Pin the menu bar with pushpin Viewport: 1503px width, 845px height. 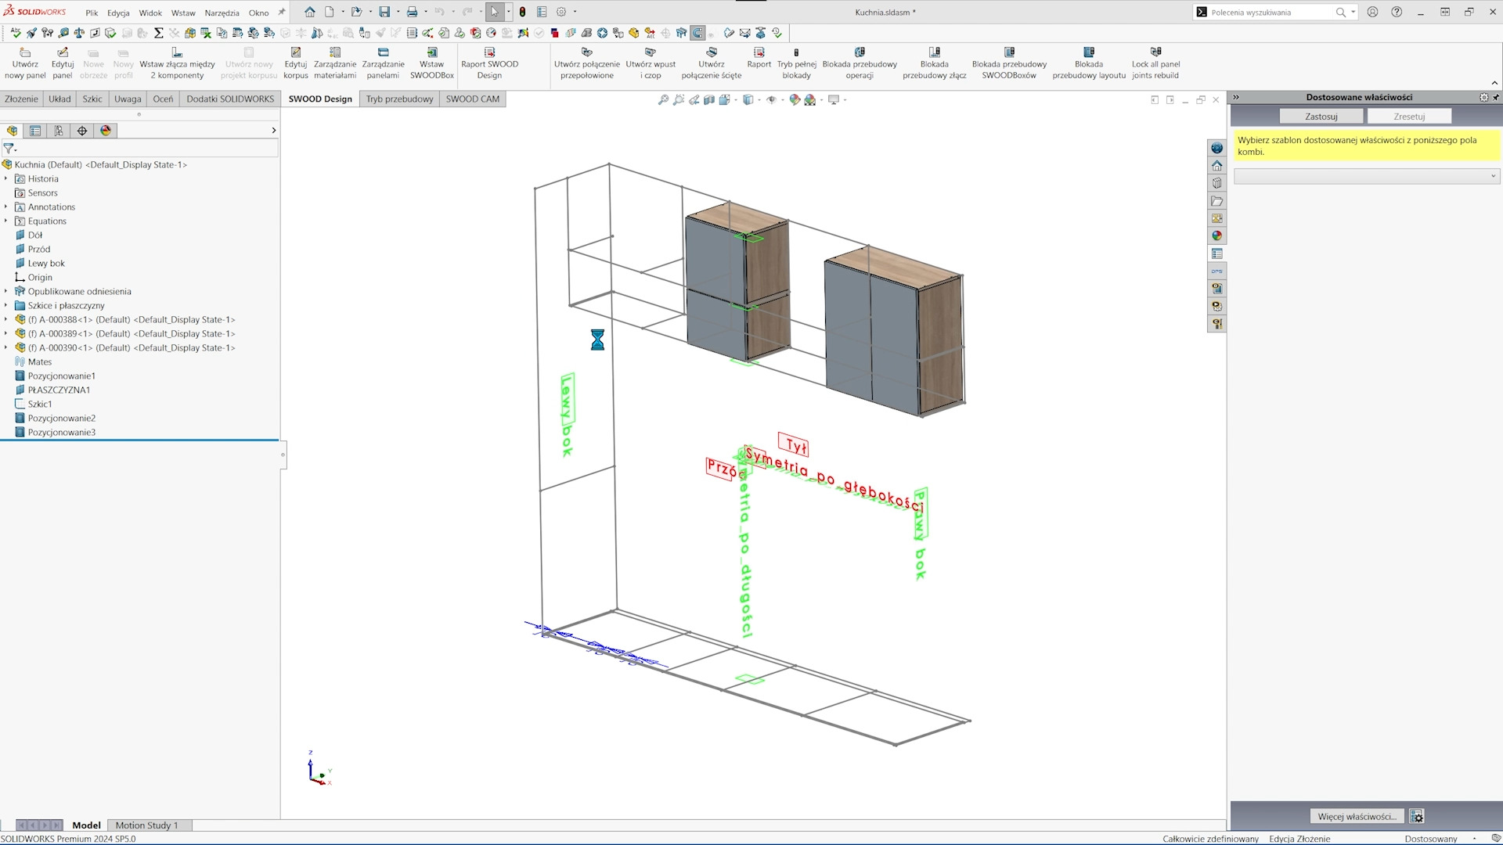coord(282,12)
